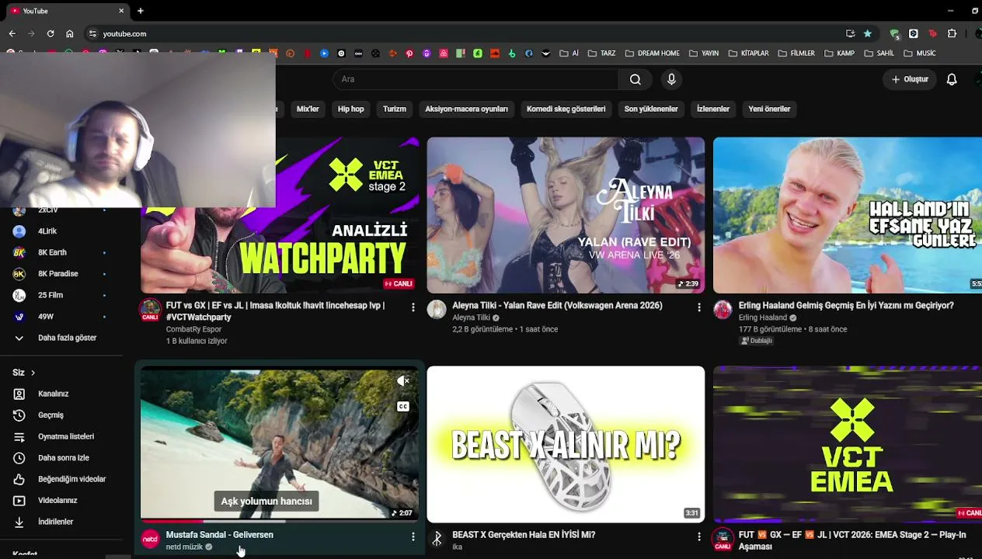Screen dimensions: 982x559
Task: Select the İzlenenler filter chip
Action: (713, 109)
